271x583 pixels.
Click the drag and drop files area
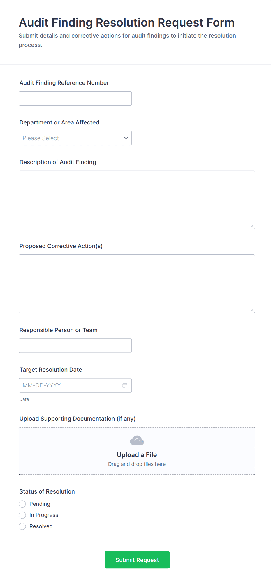click(x=137, y=464)
